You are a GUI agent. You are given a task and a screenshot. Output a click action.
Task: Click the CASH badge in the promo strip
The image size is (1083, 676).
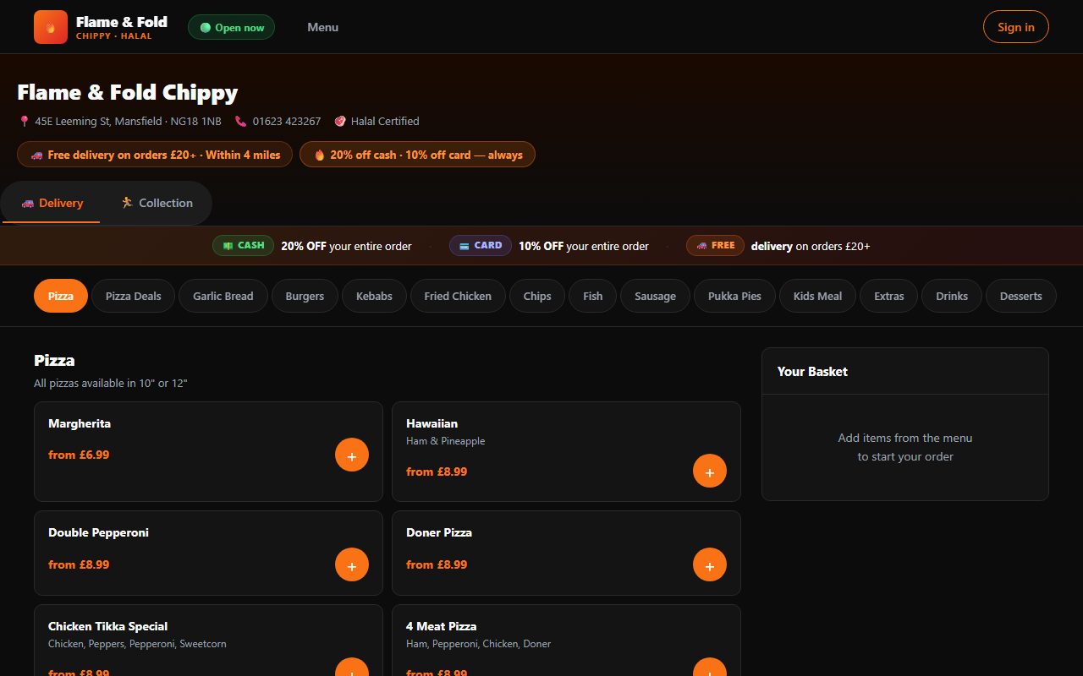(244, 245)
